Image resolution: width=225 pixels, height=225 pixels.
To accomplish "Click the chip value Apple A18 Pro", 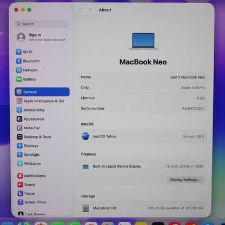I will coord(193,88).
